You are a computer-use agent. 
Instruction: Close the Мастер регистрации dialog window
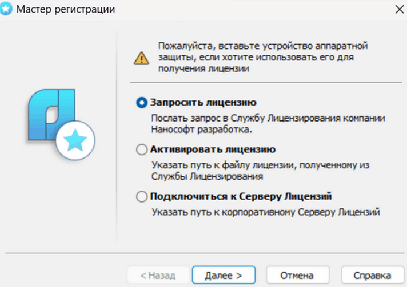click(398, 9)
